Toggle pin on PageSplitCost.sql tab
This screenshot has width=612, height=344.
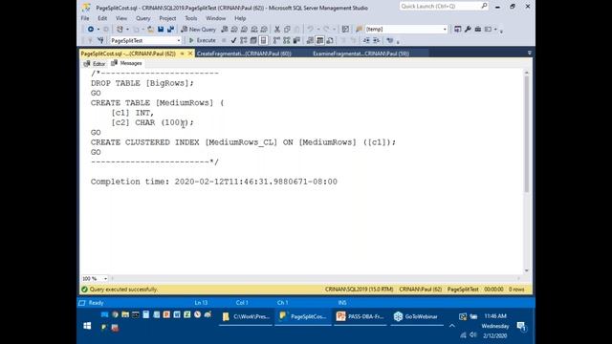click(x=183, y=54)
